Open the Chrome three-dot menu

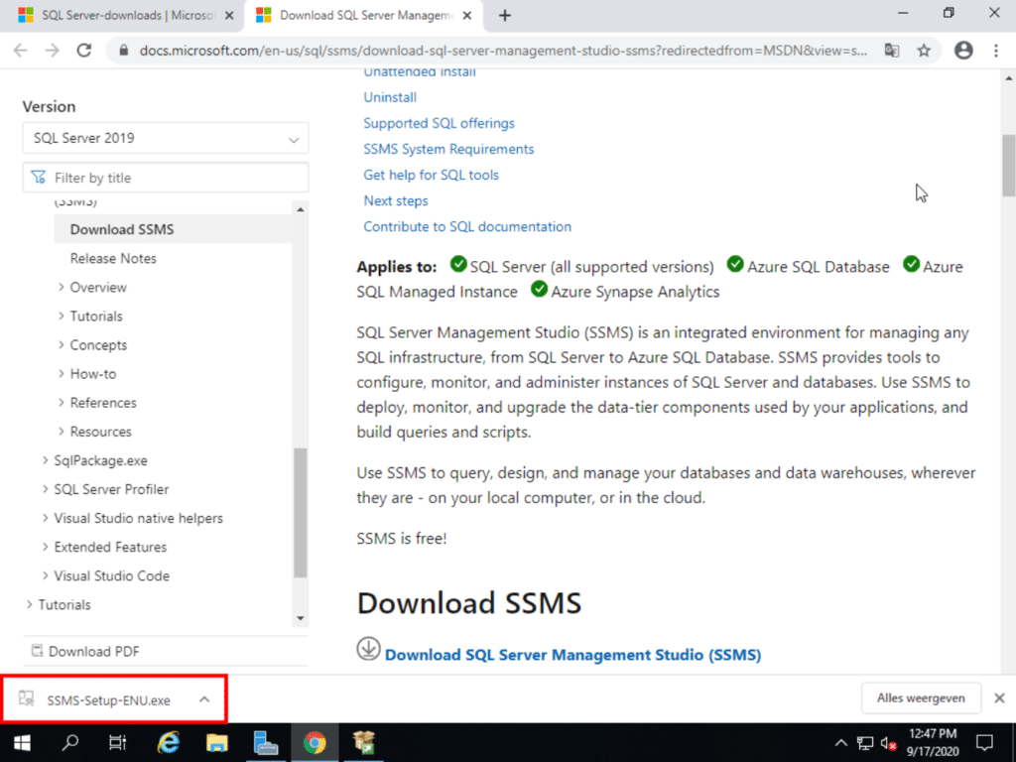[995, 49]
